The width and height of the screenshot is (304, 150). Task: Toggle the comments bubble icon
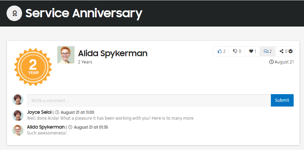(266, 51)
